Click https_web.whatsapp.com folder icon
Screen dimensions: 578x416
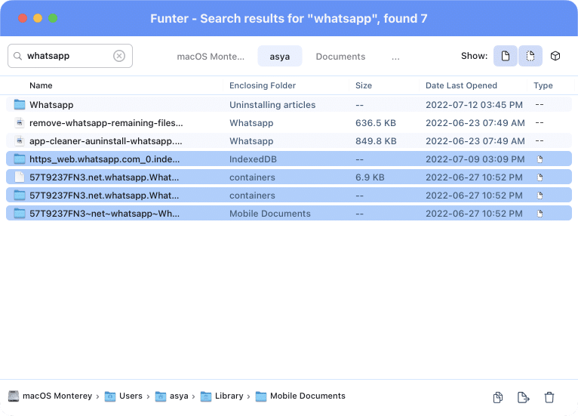coord(20,159)
